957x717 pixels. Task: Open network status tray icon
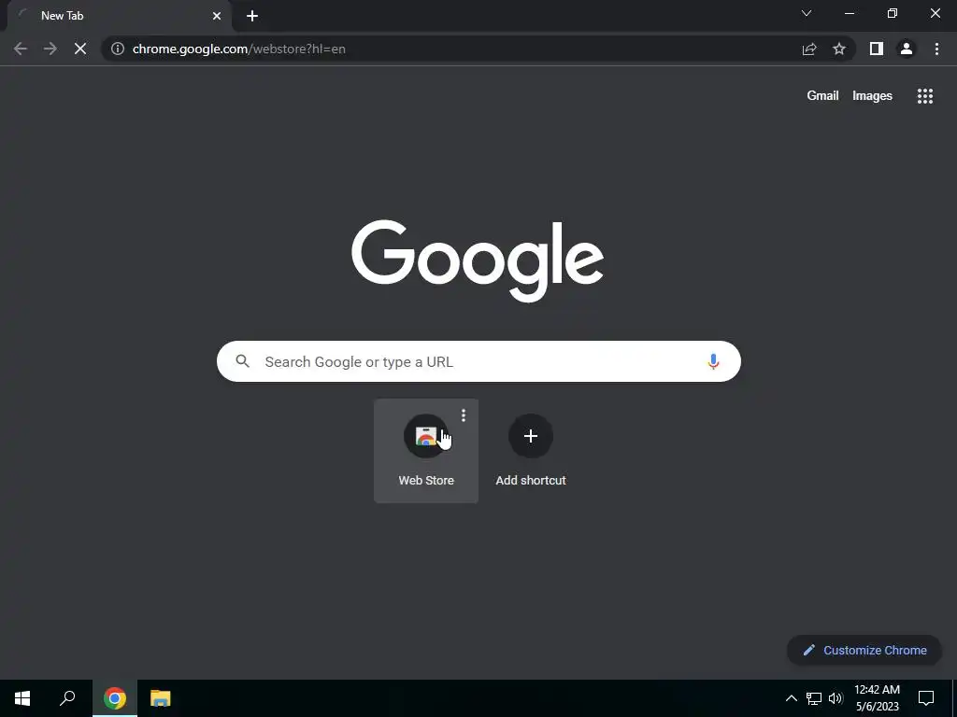coord(814,698)
